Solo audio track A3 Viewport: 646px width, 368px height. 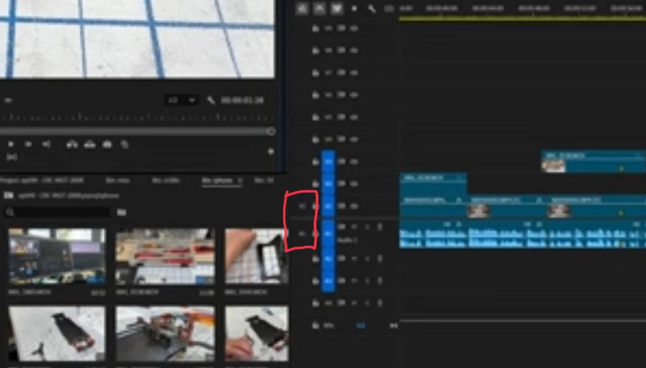[366, 281]
